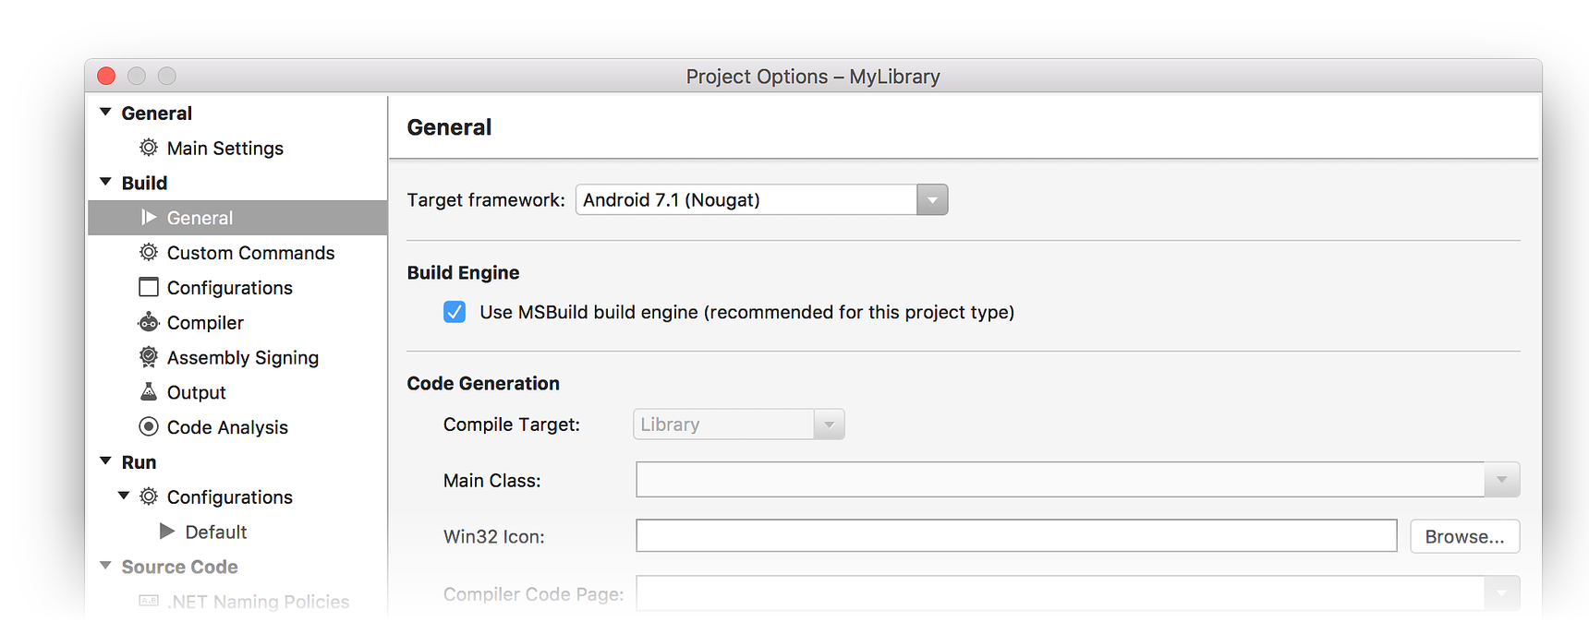Screen dimensions: 1589x622
Task: Toggle Use MSBuild build engine checkbox
Action: click(455, 312)
